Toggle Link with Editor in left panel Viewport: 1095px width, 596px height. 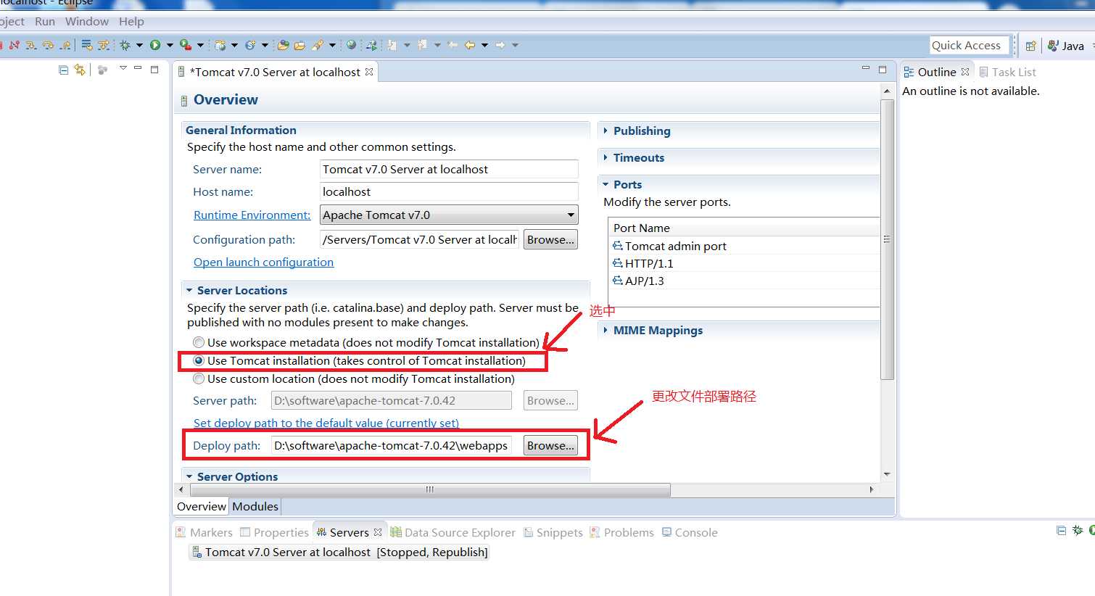(80, 70)
